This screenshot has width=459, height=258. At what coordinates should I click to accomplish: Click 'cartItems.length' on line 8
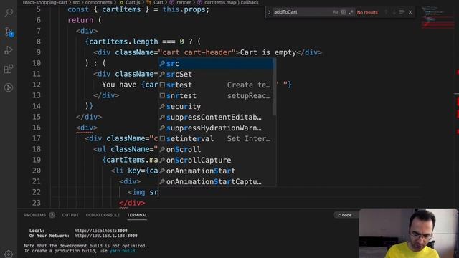(123, 42)
